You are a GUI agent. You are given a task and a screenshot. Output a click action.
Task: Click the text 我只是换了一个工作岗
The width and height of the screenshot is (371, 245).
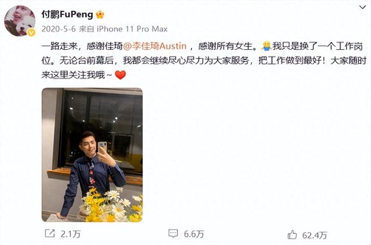(317, 46)
